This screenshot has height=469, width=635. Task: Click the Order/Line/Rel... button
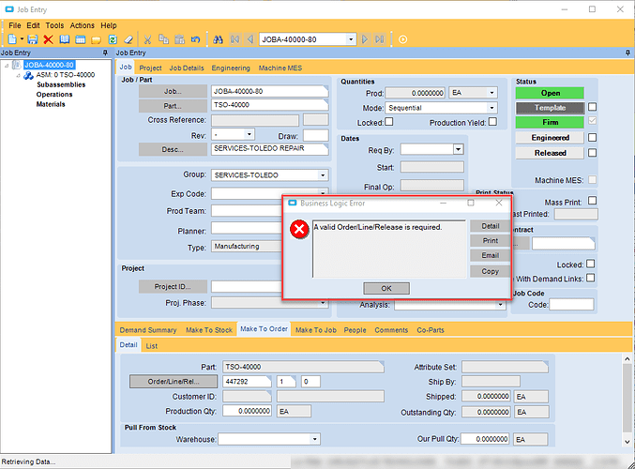click(174, 382)
